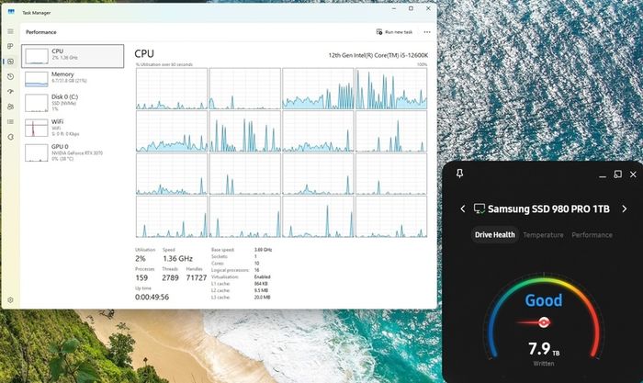This screenshot has width=643, height=383.
Task: Select the Drive Health tab
Action: point(494,235)
